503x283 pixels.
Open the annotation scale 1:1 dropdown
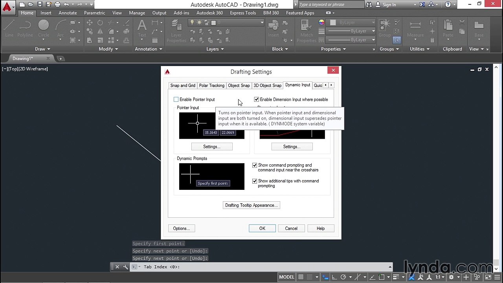click(x=440, y=277)
